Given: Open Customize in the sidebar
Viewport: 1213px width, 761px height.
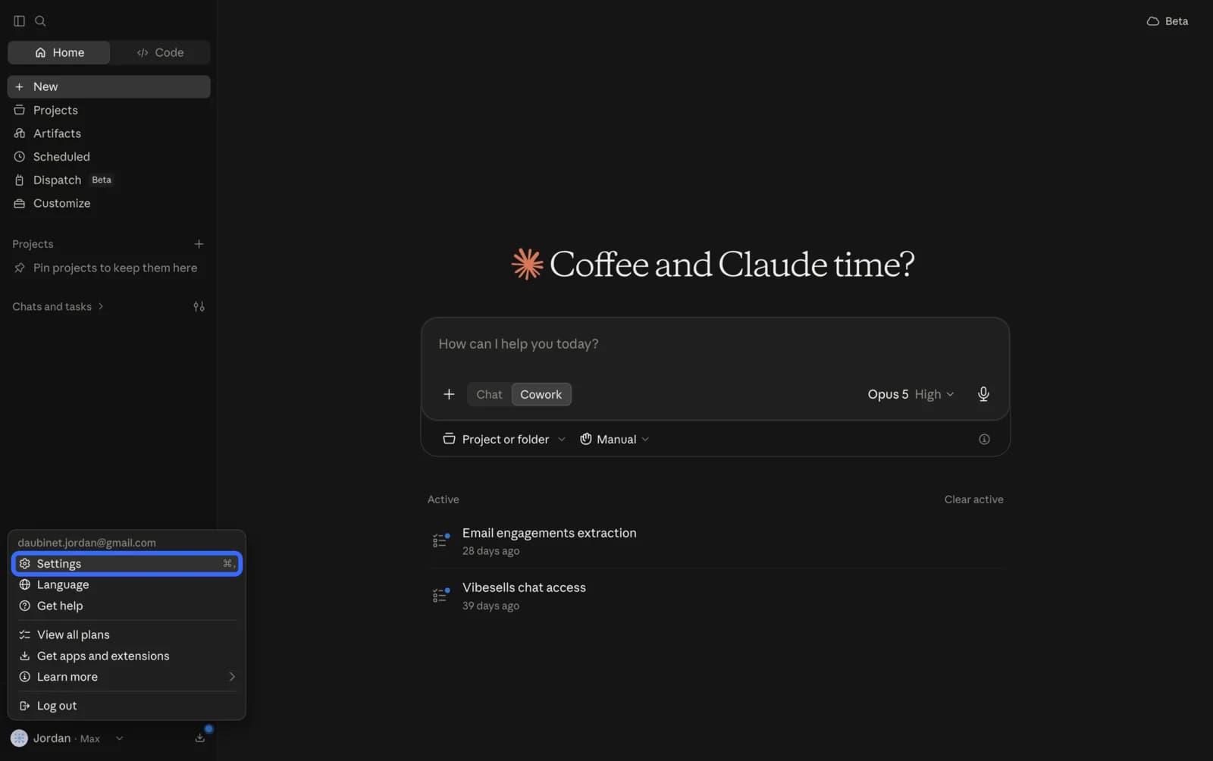Looking at the screenshot, I should [x=109, y=203].
